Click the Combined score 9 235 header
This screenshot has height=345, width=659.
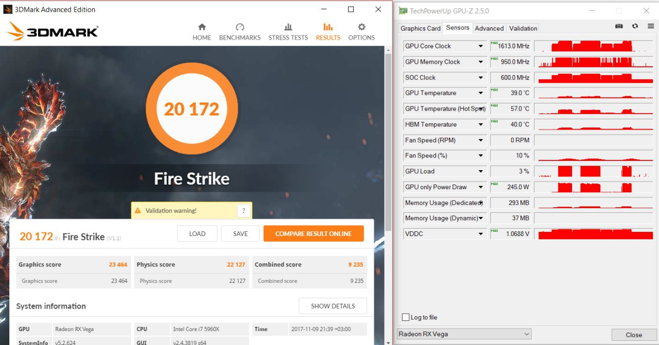pyautogui.click(x=309, y=265)
